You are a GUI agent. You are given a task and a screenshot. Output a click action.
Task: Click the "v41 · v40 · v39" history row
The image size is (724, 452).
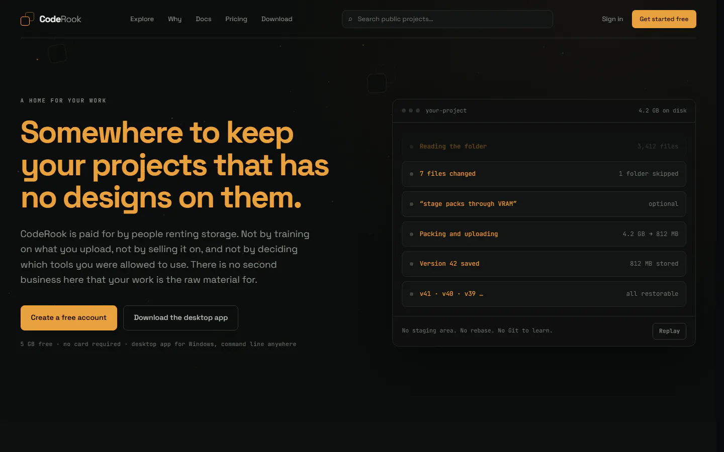tap(544, 294)
